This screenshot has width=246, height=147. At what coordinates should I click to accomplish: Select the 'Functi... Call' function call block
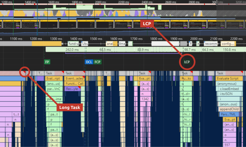(x=74, y=84)
